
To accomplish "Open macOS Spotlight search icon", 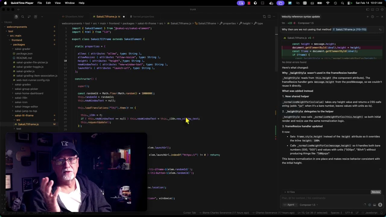I will click(343, 3).
